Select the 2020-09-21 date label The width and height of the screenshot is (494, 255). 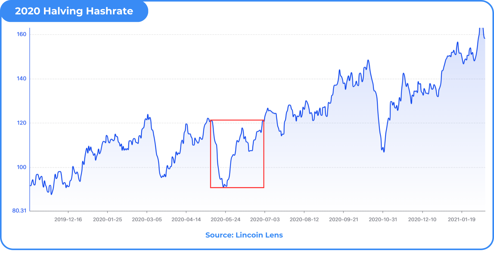coord(343,219)
